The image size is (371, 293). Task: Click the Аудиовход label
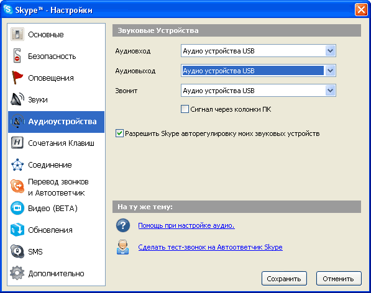coord(133,51)
